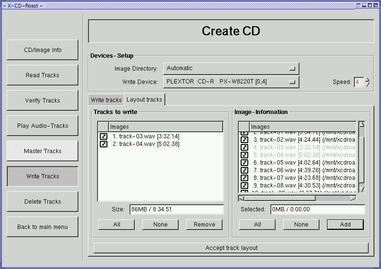Go Back to main menu
Viewport: 381px width, 269px height.
point(42,227)
